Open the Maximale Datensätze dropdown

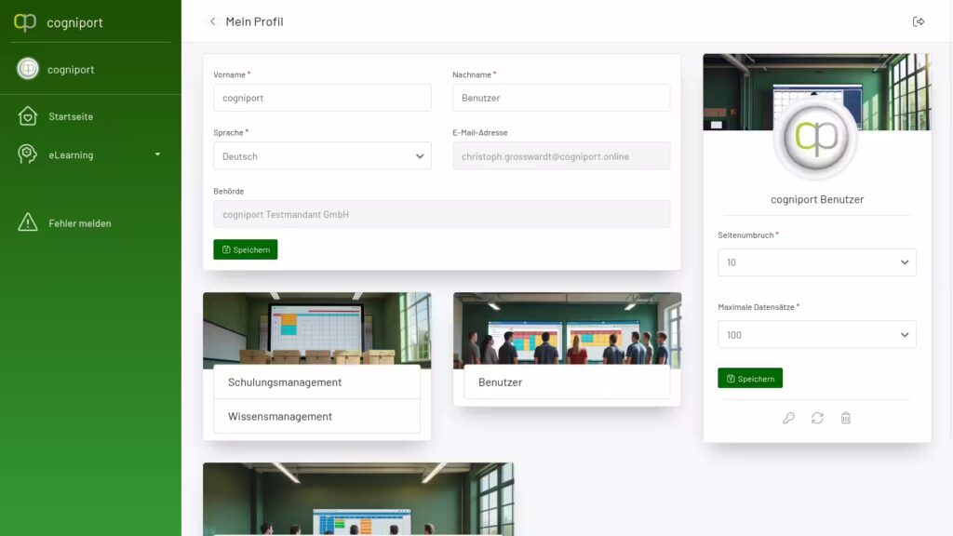click(x=816, y=335)
